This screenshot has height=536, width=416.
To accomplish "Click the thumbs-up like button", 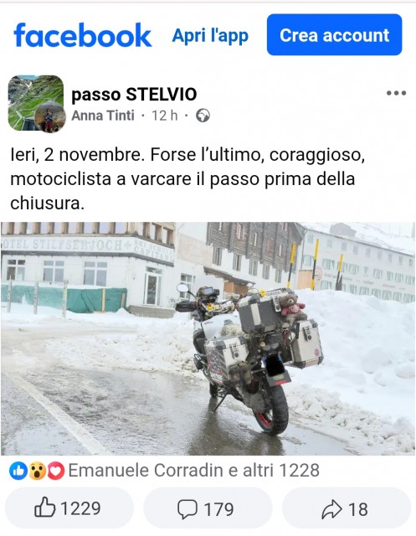I will click(44, 508).
